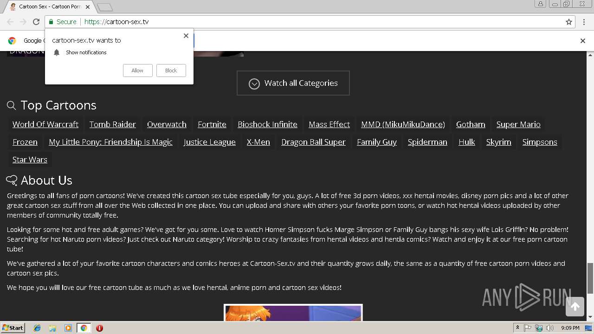Click the Action Center flag icon
Screen dimensions: 594x334
pos(528,328)
